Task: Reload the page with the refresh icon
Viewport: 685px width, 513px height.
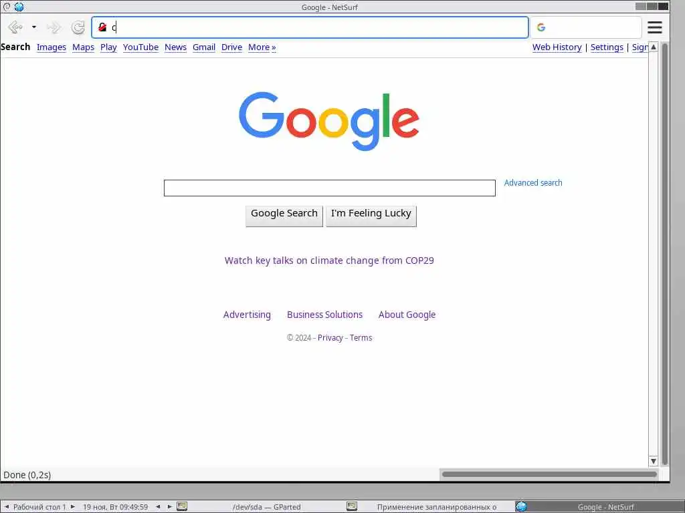Action: click(x=78, y=27)
